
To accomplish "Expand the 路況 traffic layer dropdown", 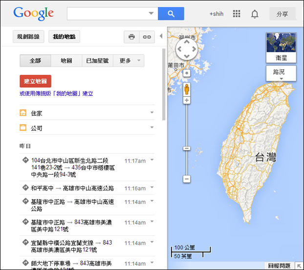I will 282,79.
